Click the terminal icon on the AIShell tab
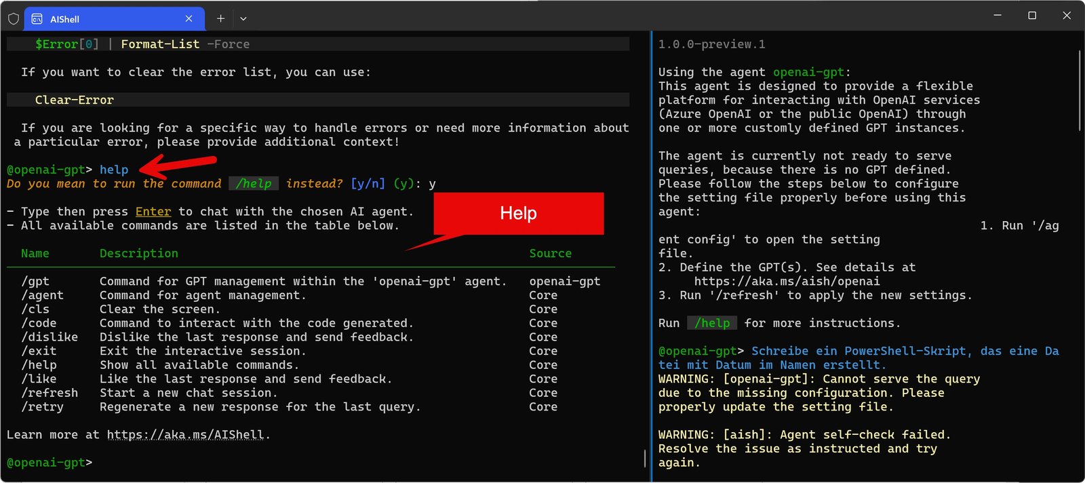This screenshot has height=483, width=1085. tap(37, 19)
